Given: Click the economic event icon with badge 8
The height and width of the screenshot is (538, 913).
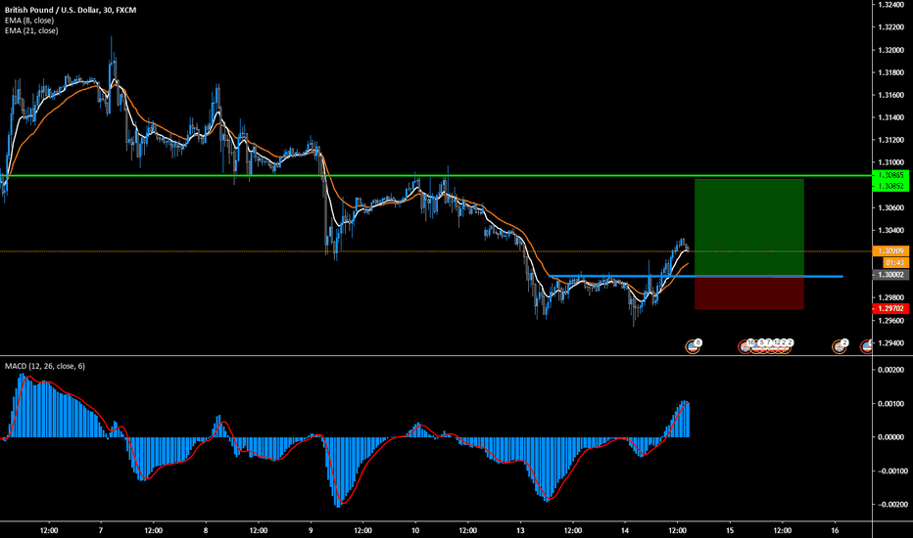Looking at the screenshot, I should pyautogui.click(x=693, y=346).
